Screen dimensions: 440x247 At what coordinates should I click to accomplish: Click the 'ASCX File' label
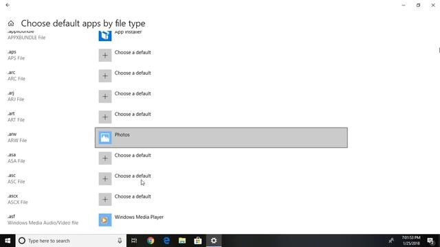click(x=18, y=202)
